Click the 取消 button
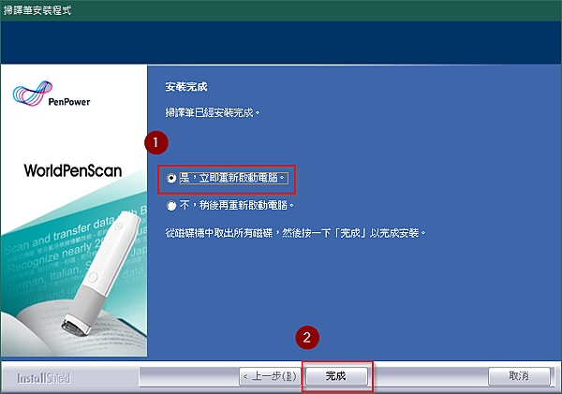Image resolution: width=562 pixels, height=394 pixels. click(519, 376)
